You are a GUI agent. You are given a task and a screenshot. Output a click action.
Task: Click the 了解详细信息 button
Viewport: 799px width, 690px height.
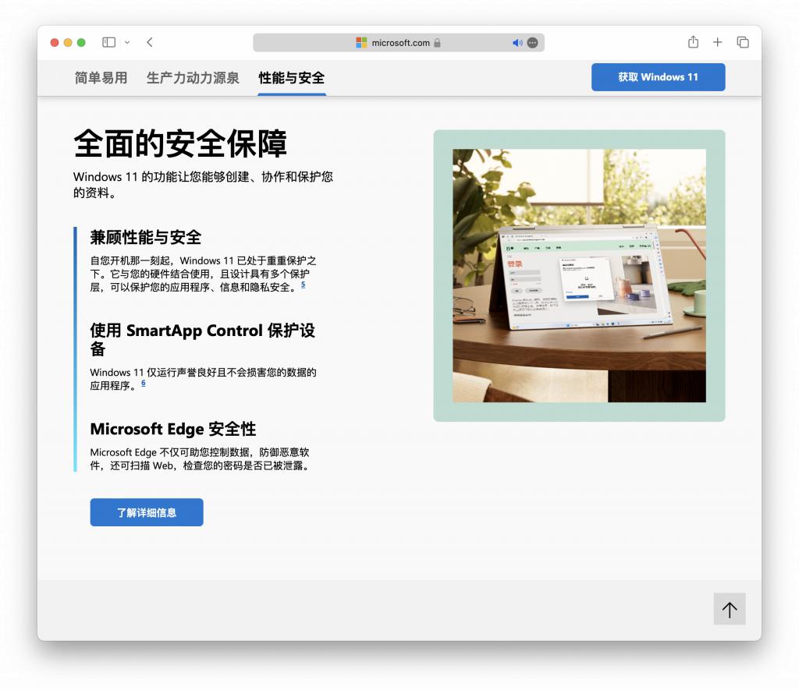[147, 512]
